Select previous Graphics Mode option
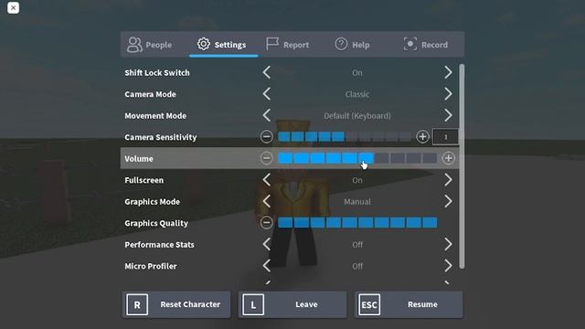 tap(266, 201)
